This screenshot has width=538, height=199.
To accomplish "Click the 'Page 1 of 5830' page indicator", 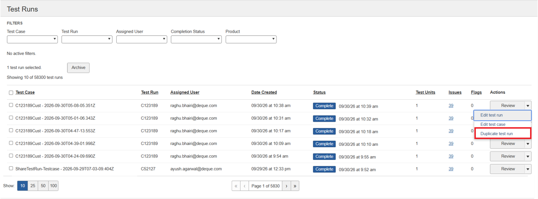I will point(266,186).
